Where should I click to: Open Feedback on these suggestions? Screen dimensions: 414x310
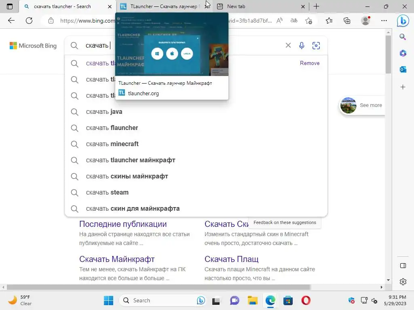point(285,222)
